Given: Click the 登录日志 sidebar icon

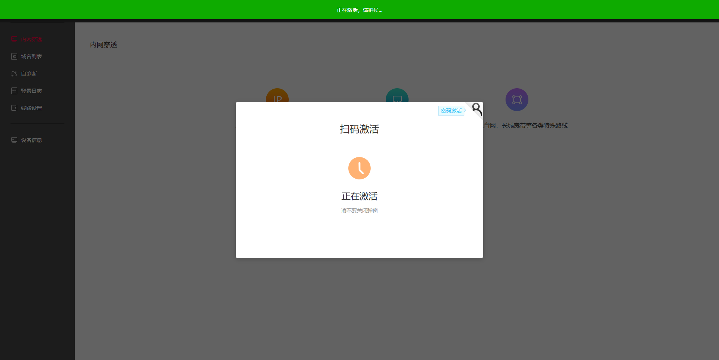Looking at the screenshot, I should coord(14,91).
